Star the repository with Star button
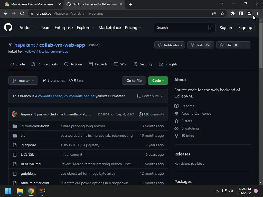This screenshot has height=197, width=263. click(x=229, y=45)
